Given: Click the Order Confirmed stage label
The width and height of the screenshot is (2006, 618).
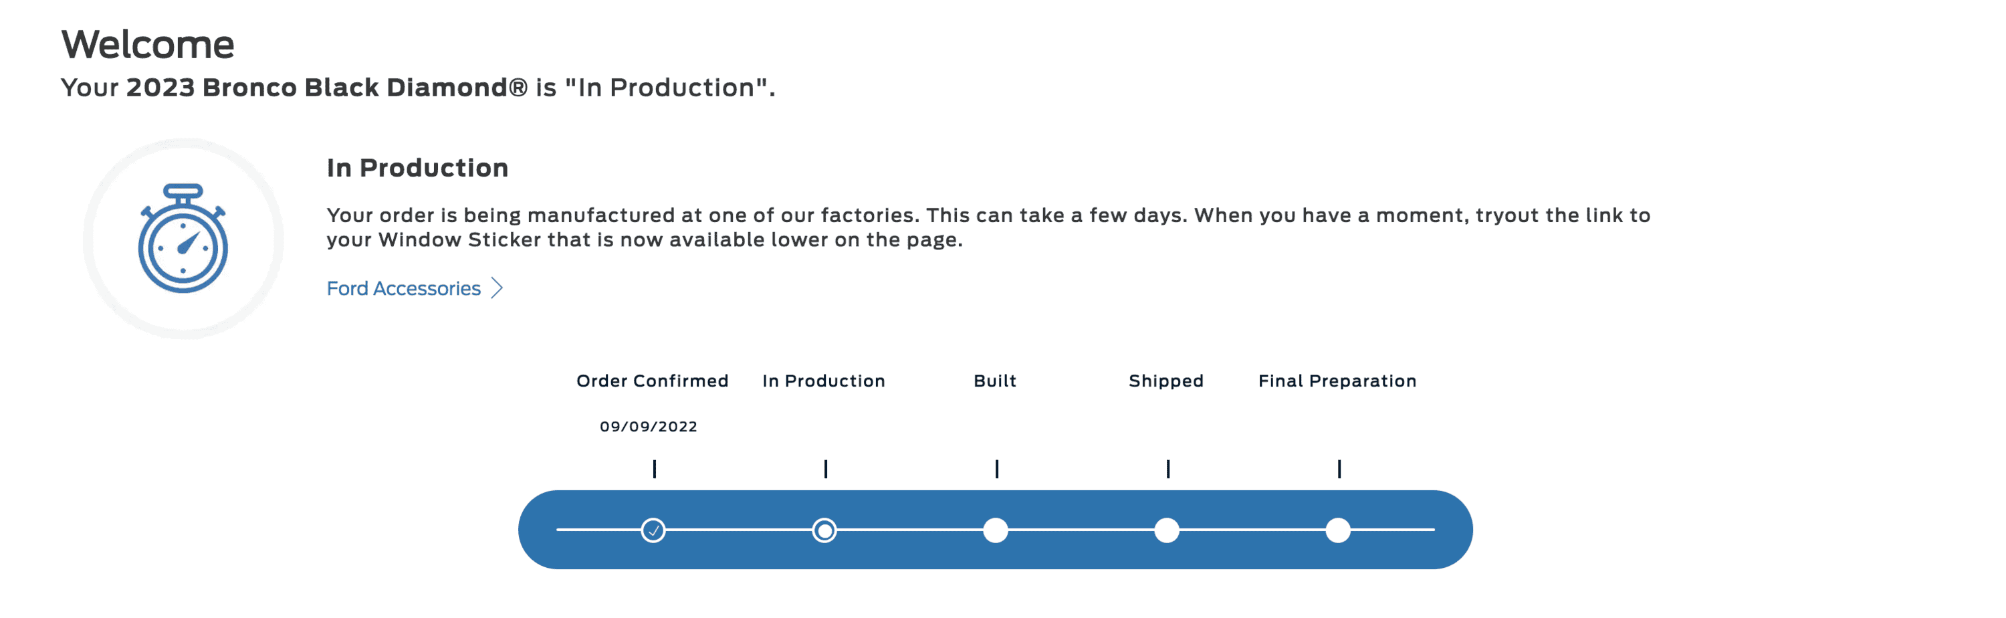Looking at the screenshot, I should click(x=653, y=381).
